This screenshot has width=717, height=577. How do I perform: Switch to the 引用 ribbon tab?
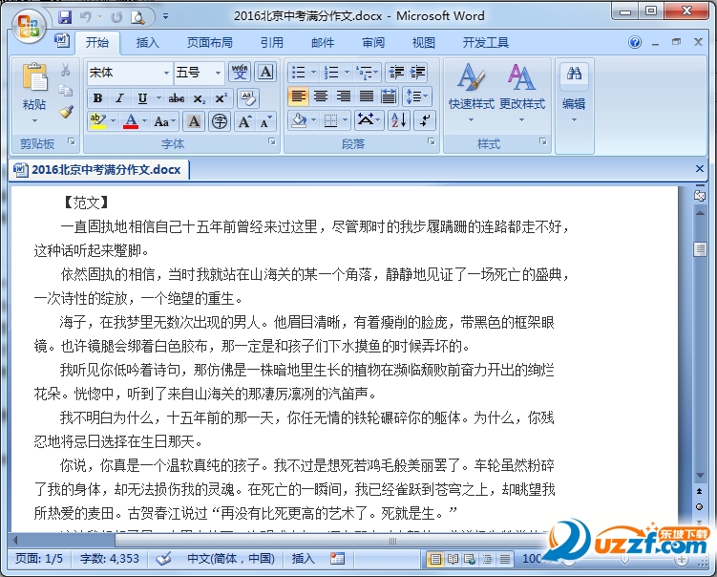pos(272,43)
